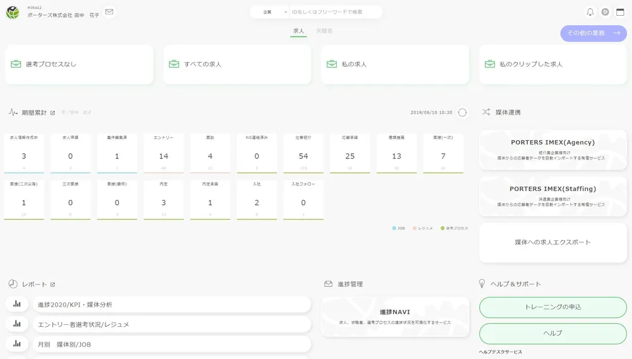Viewport: 632px width, 359px height.
Task: Click the MIRAI2 logo in the top left
Action: (12, 13)
